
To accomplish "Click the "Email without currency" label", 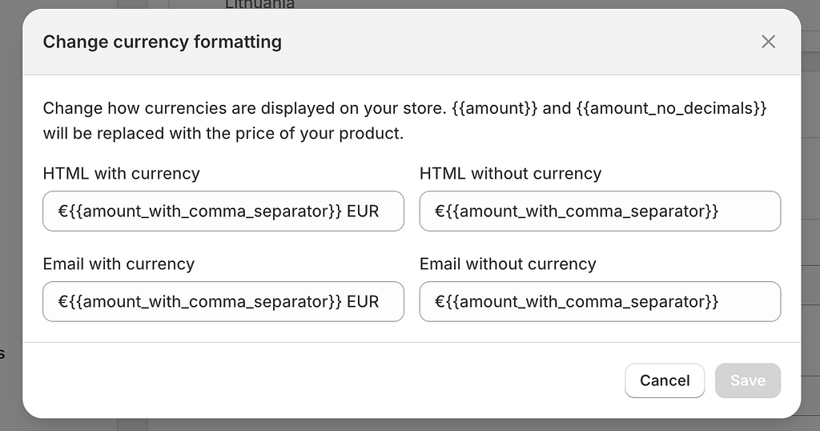I will (x=508, y=264).
